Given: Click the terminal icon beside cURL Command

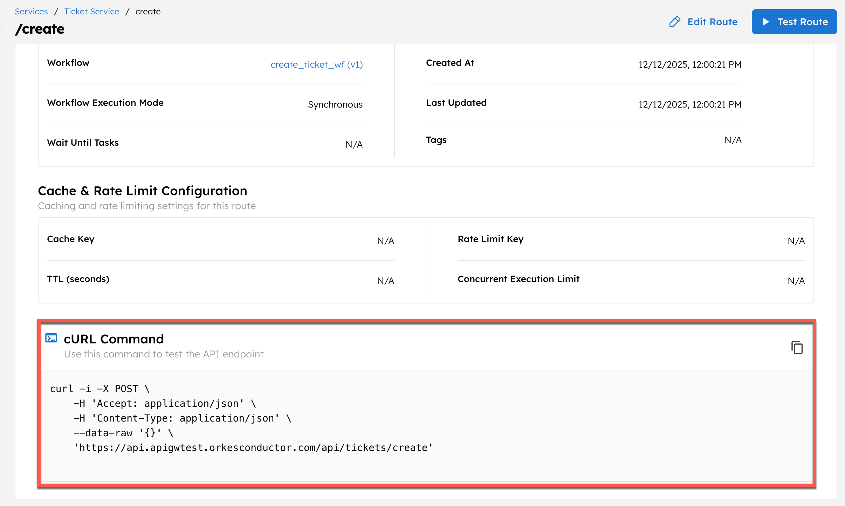Looking at the screenshot, I should [x=51, y=338].
